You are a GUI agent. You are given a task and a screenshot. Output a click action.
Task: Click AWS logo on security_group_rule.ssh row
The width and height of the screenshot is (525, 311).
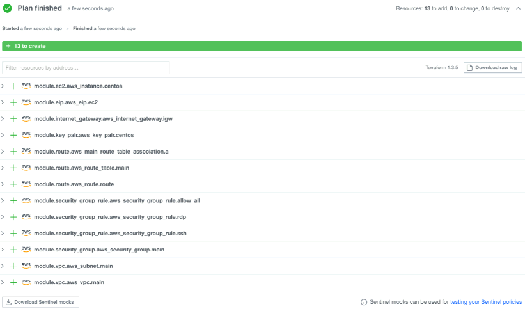pos(26,233)
